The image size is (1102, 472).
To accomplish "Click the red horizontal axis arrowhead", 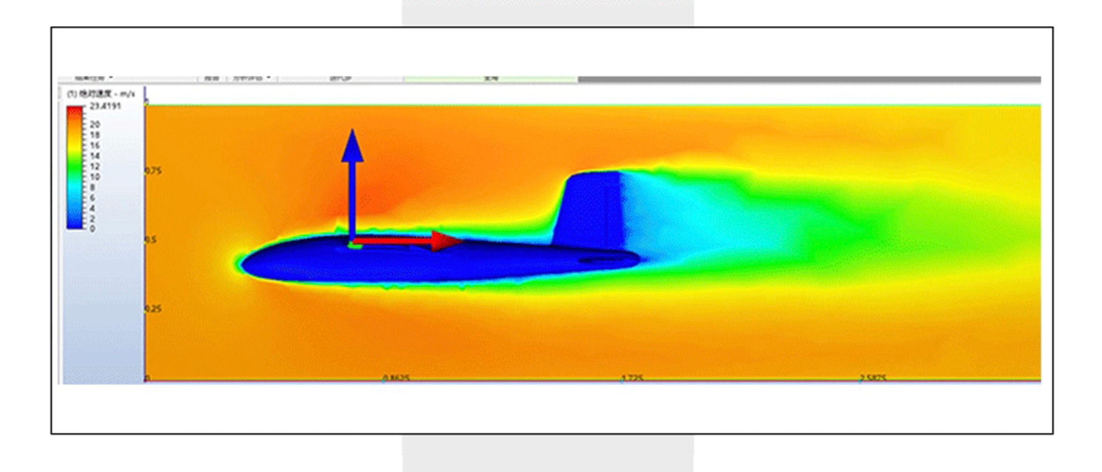I will (445, 241).
